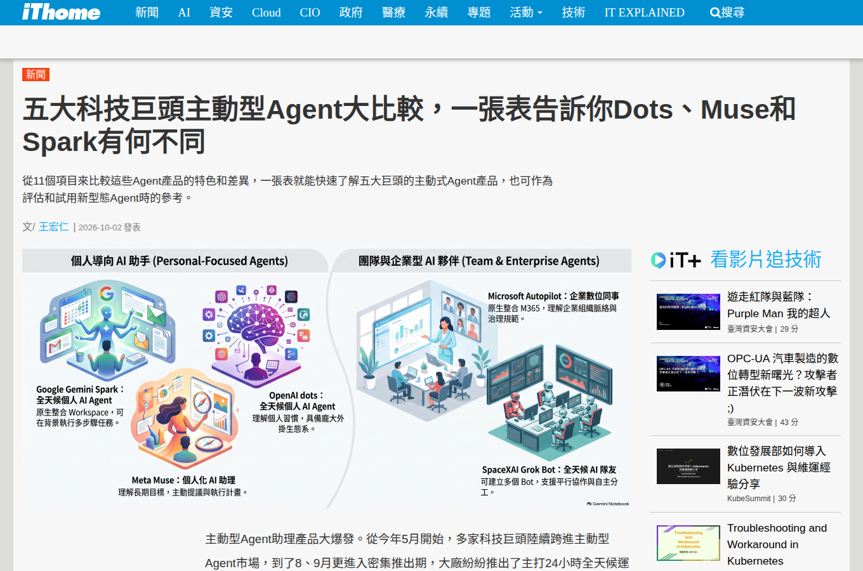Click the article summary starting 從11個項目來比較
This screenshot has height=571, width=863.
[287, 189]
